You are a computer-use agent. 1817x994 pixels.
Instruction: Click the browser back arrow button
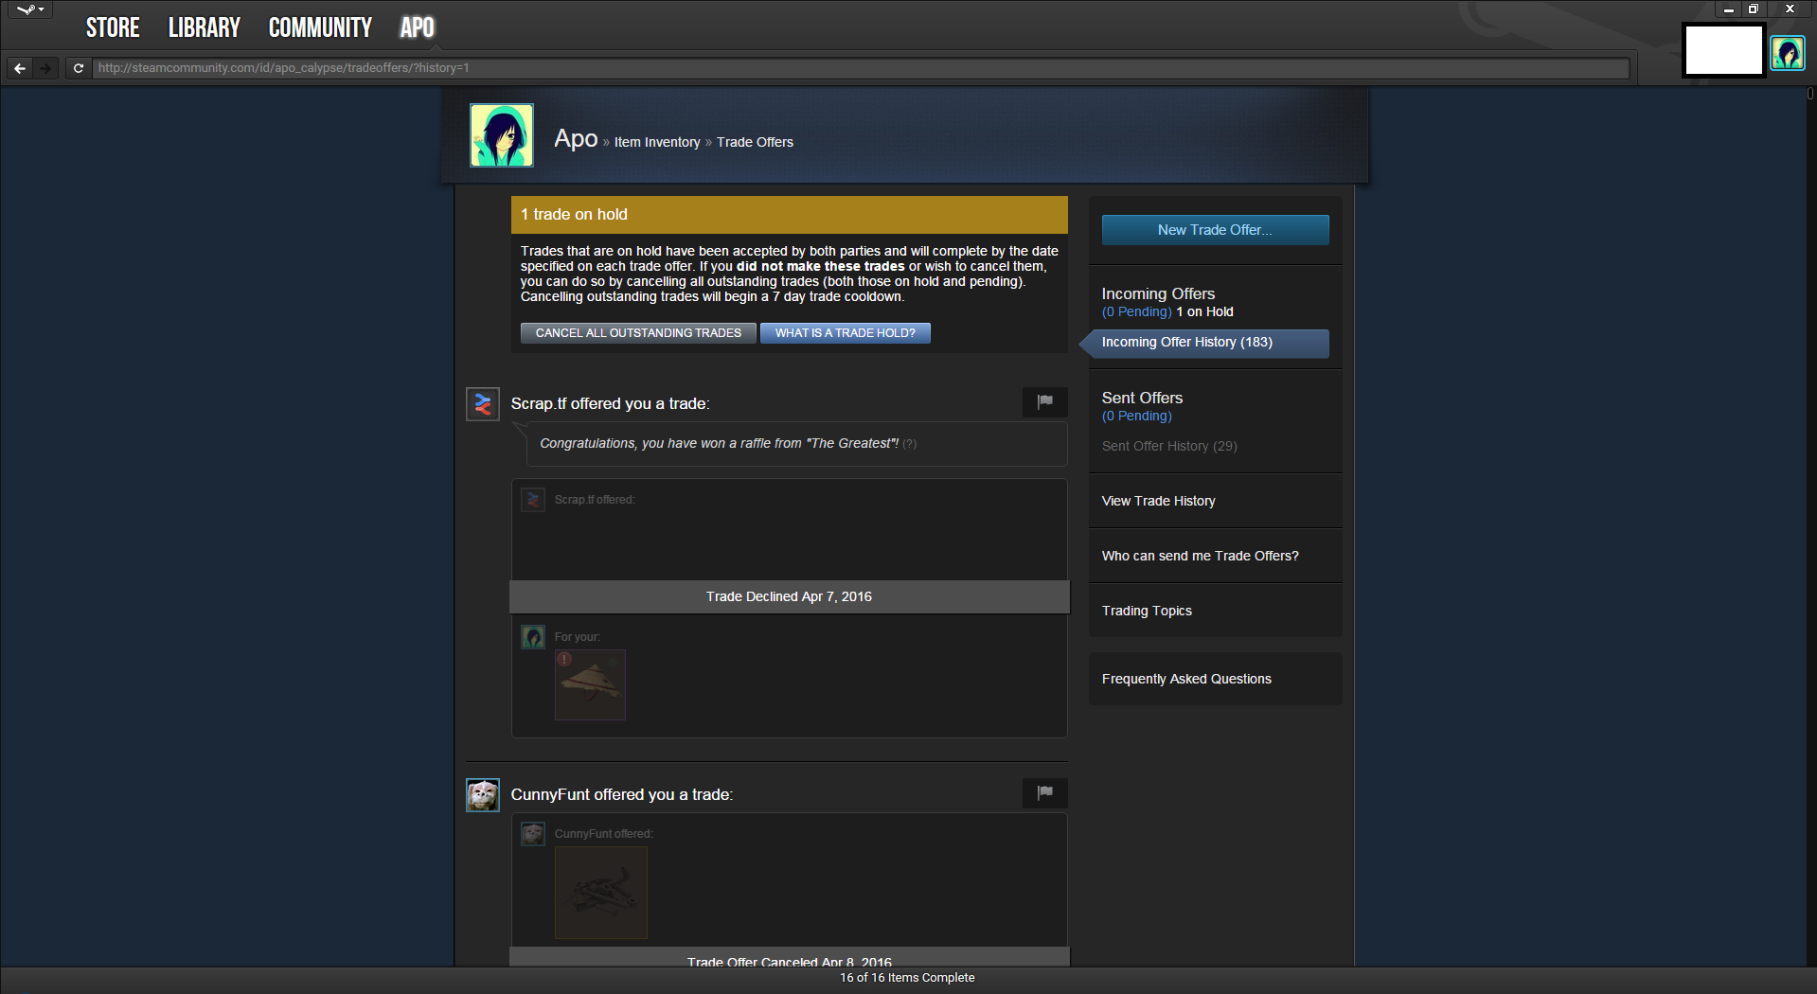point(20,68)
